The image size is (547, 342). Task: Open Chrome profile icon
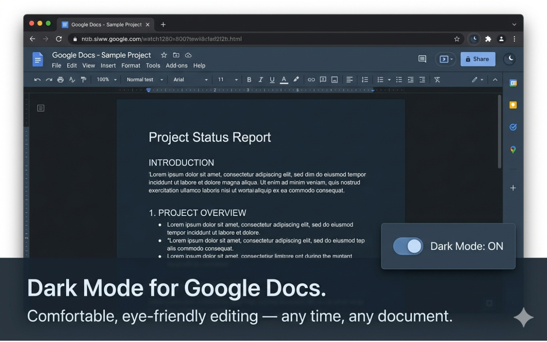tap(502, 39)
